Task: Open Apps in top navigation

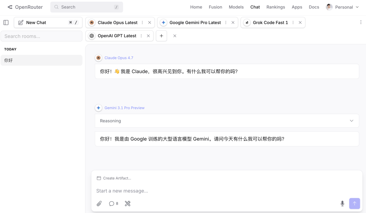Action: 297,7
